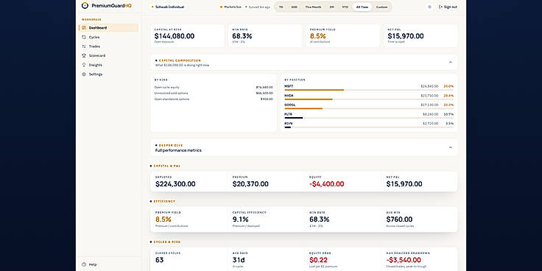Screen dimensions: 542x271
Task: Click the Deployed $224,300.00 value
Action: coord(175,184)
